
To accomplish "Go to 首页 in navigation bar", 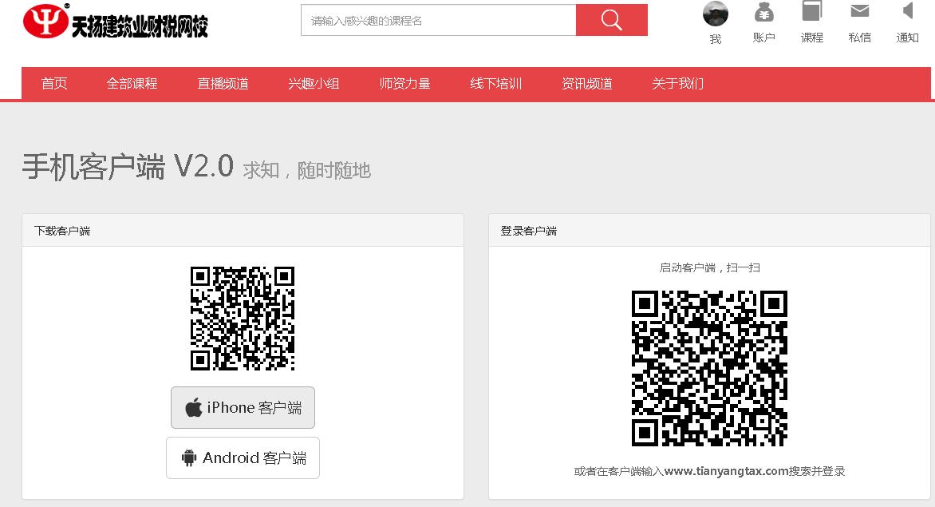I will [x=54, y=84].
